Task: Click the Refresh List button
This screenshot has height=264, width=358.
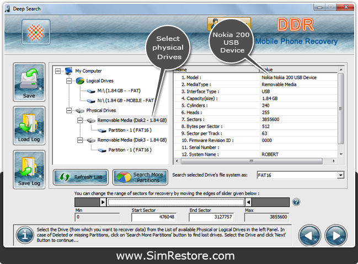Action: (81, 177)
